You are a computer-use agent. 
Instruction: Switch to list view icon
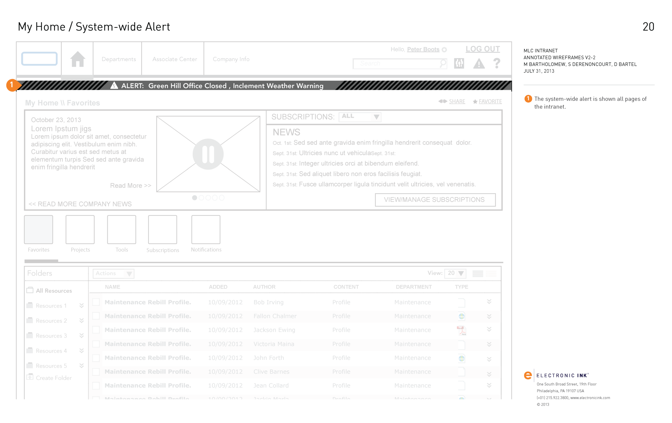point(477,274)
